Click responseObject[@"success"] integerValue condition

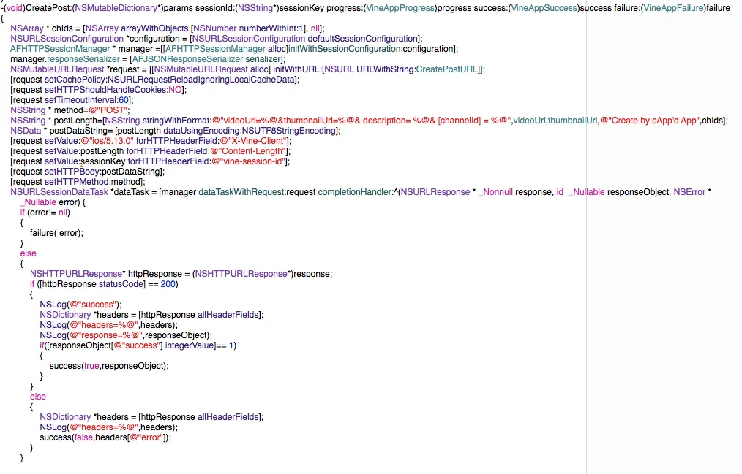point(138,345)
